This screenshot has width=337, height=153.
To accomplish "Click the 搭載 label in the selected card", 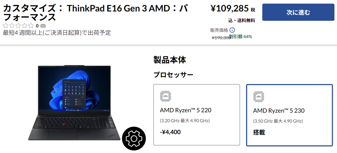I will pyautogui.click(x=259, y=132).
